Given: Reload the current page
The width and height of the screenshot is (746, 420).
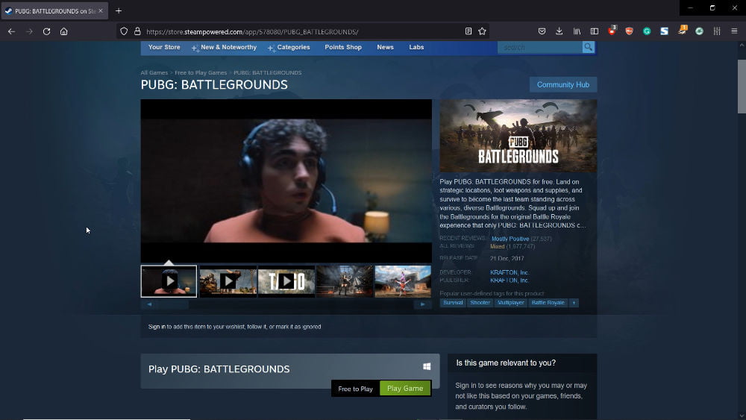Looking at the screenshot, I should tap(46, 31).
